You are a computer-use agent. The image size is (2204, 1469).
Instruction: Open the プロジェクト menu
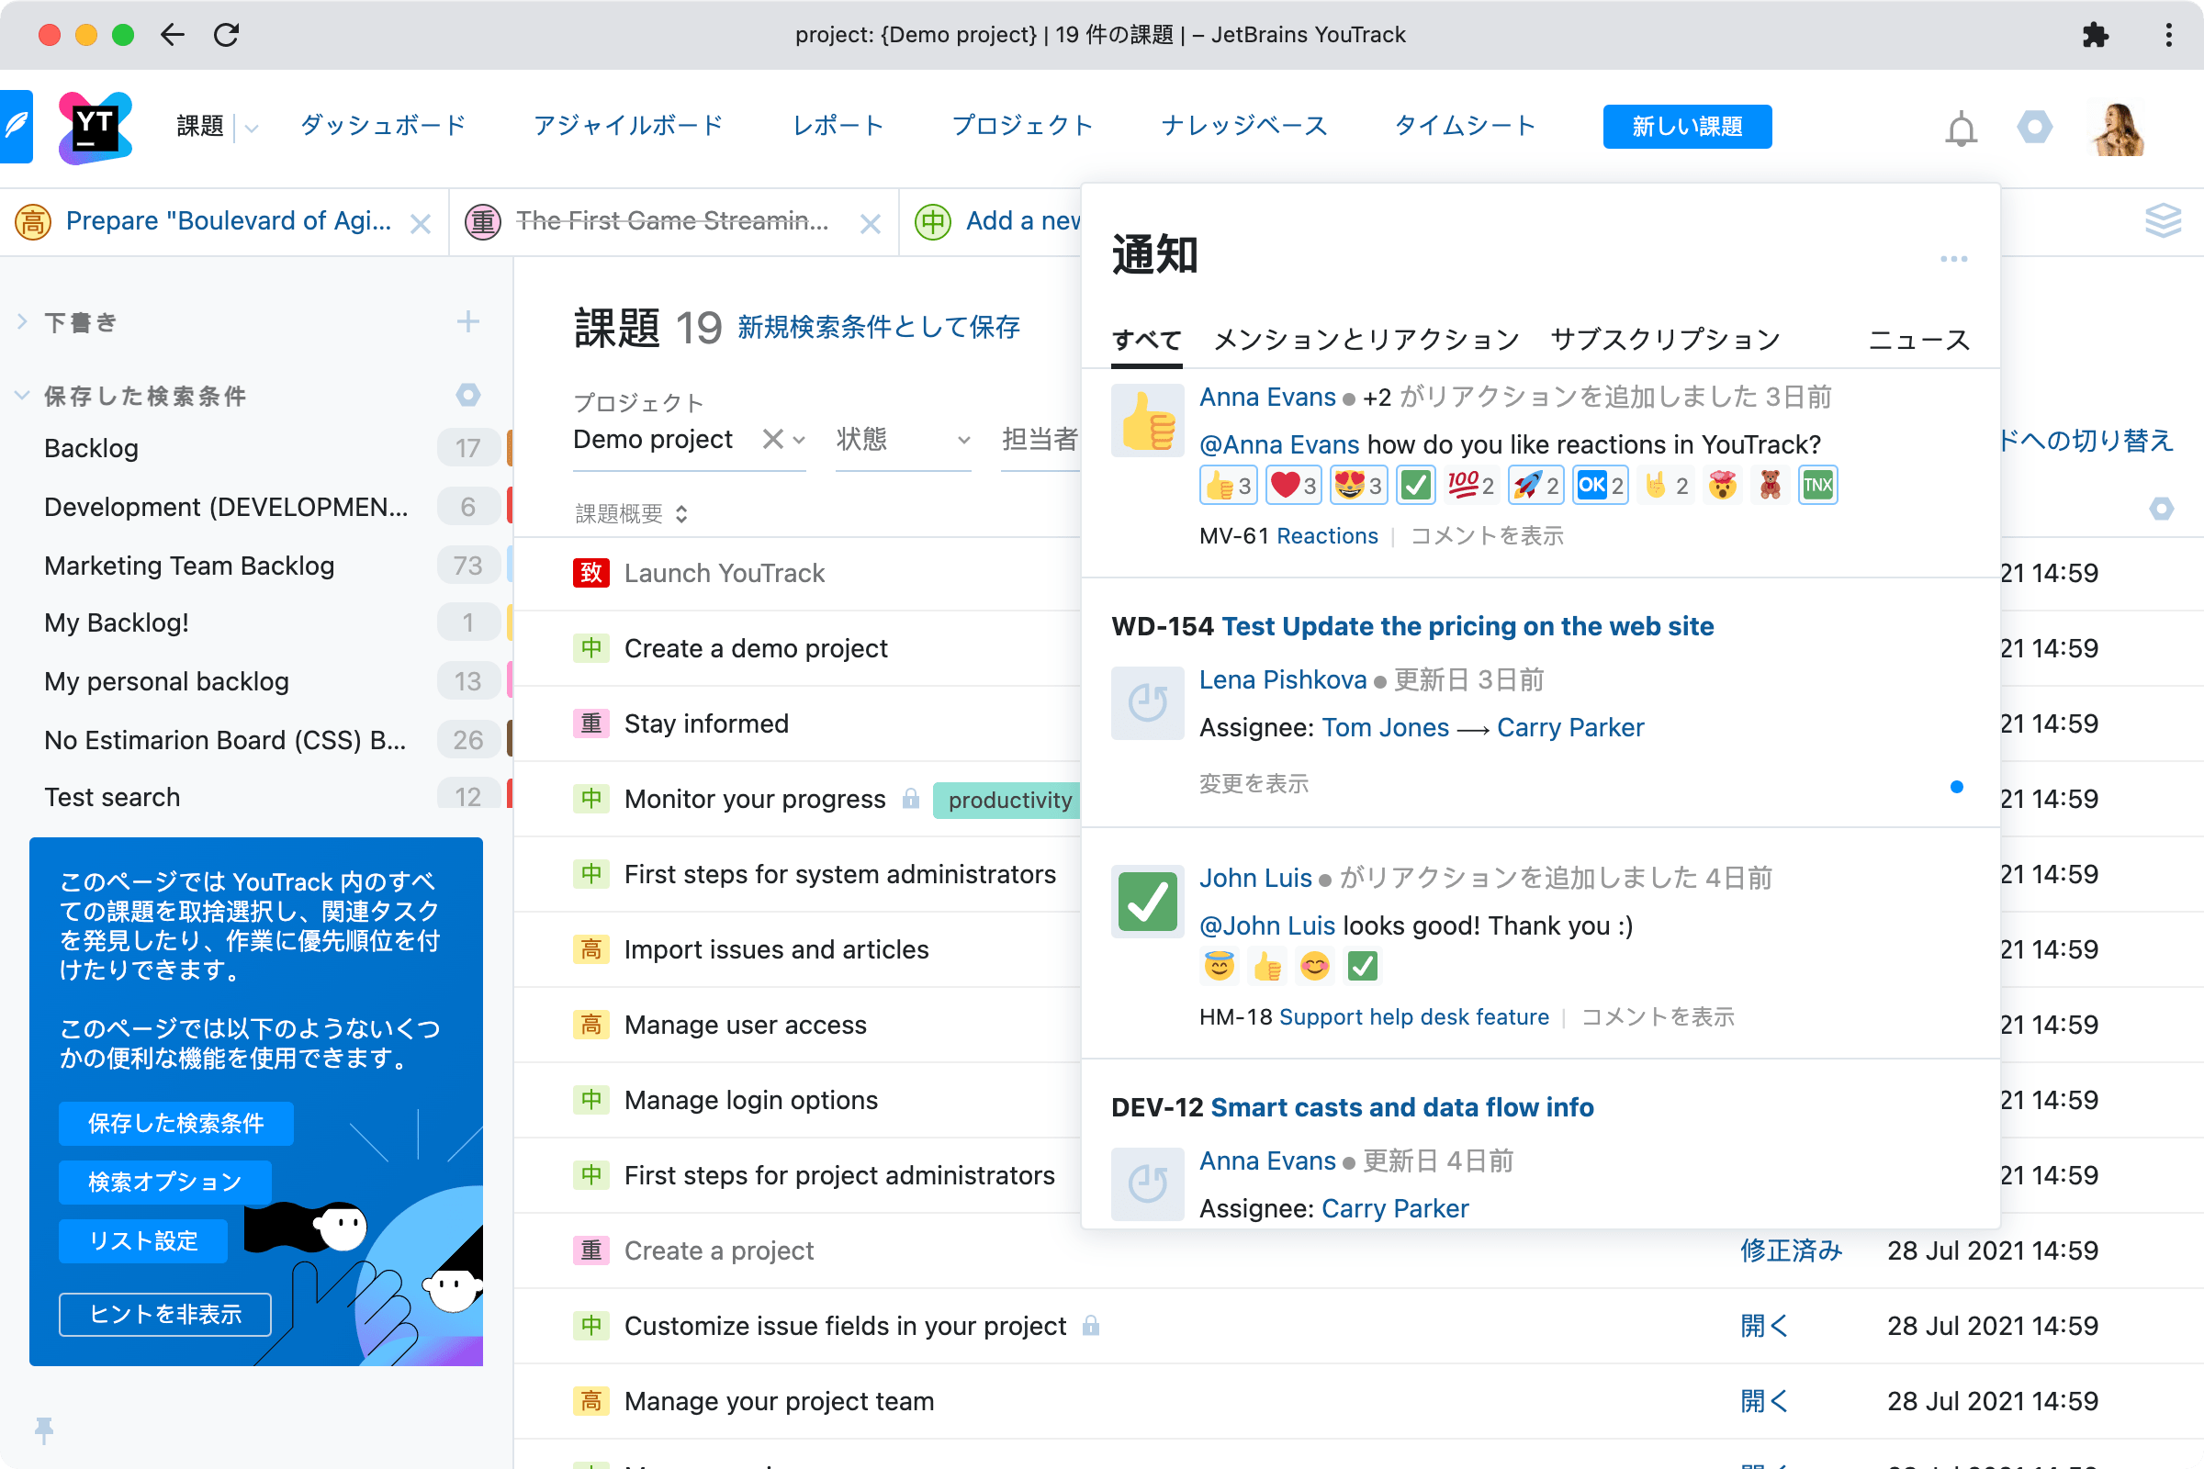point(1022,126)
